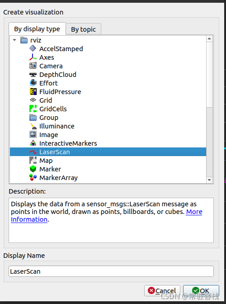The width and height of the screenshot is (226, 304).
Task: Click the Display Name text field
Action: tap(111, 271)
